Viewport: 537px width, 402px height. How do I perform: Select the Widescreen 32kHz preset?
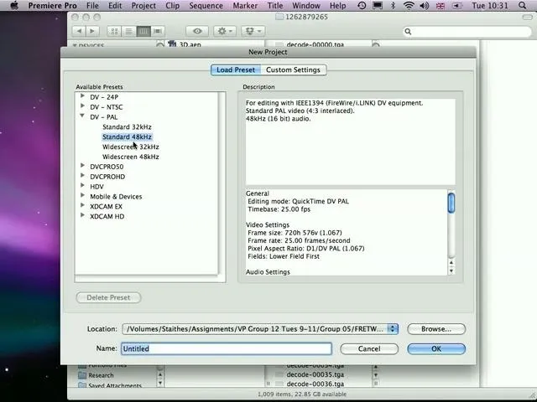(131, 147)
